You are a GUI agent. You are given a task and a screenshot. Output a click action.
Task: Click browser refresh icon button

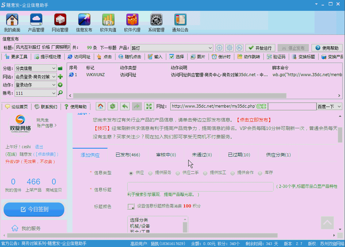pos(113,107)
